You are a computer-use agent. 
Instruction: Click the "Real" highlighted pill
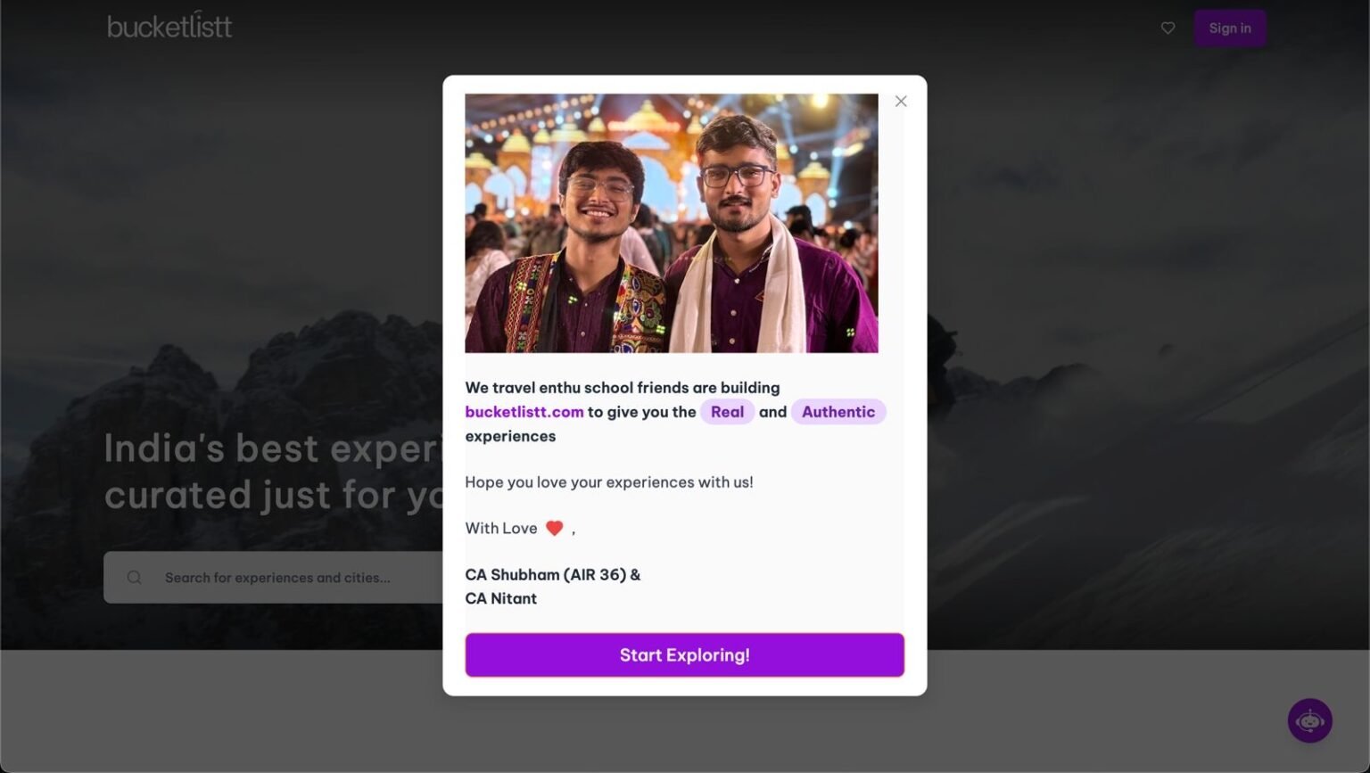pos(727,412)
